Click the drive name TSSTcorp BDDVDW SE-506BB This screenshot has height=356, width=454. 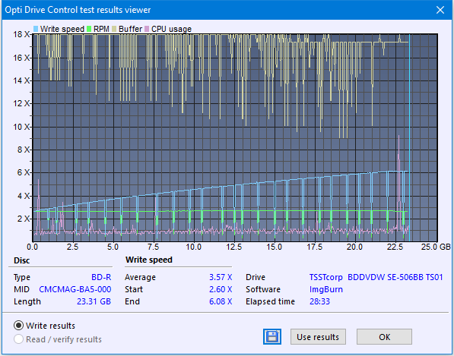376,277
